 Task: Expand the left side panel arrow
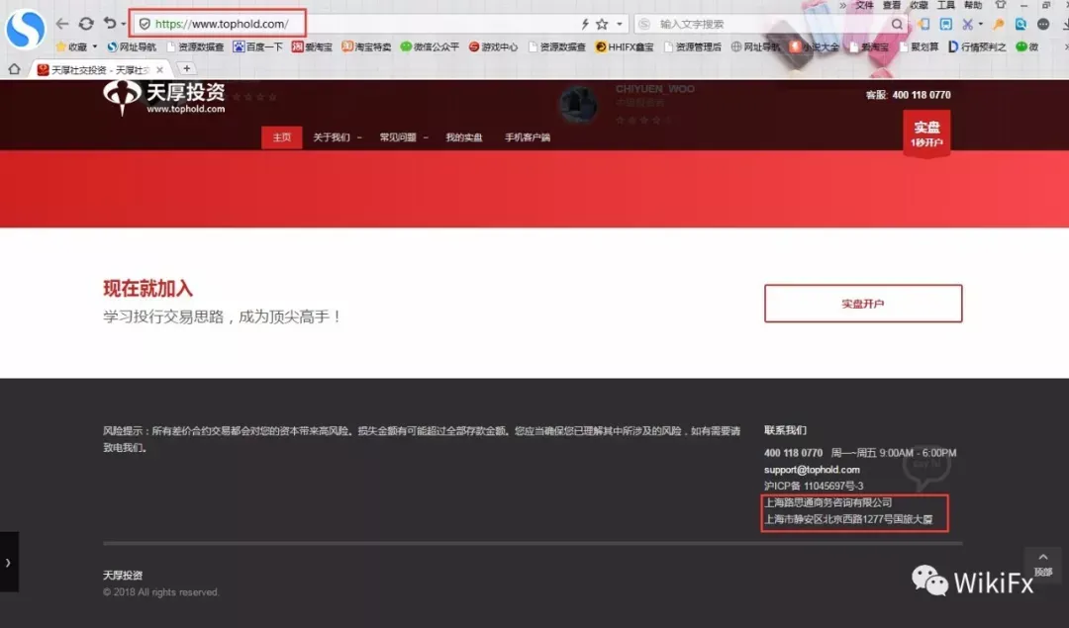(x=8, y=562)
